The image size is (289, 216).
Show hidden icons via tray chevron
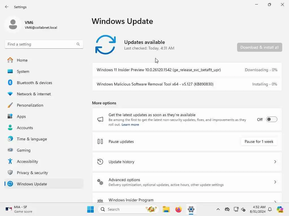[218, 209]
